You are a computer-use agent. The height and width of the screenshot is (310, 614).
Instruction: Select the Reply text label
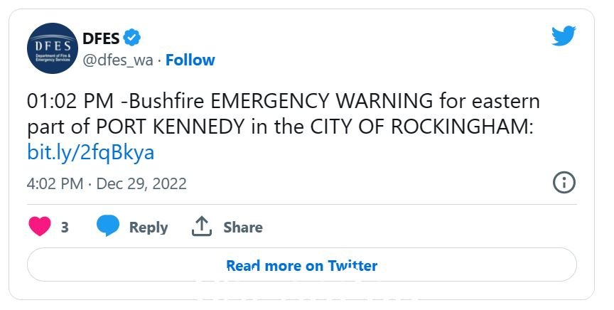[149, 228]
